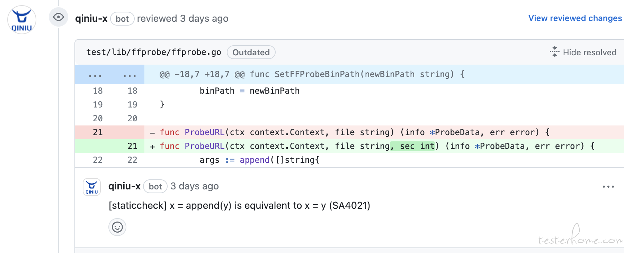This screenshot has height=253, width=624.
Task: Click the fold icon beside Hide resolved
Action: 554,52
